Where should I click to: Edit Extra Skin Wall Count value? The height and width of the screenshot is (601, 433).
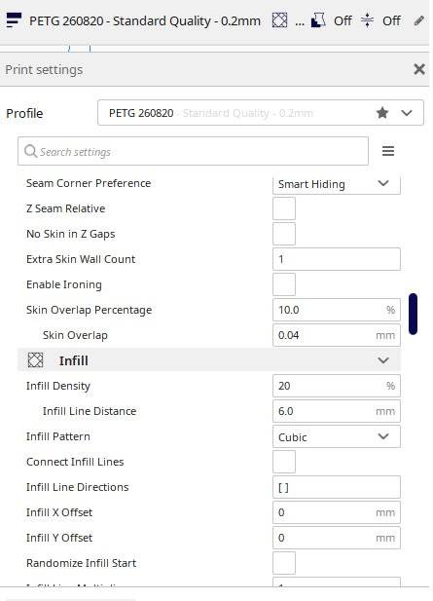[337, 259]
